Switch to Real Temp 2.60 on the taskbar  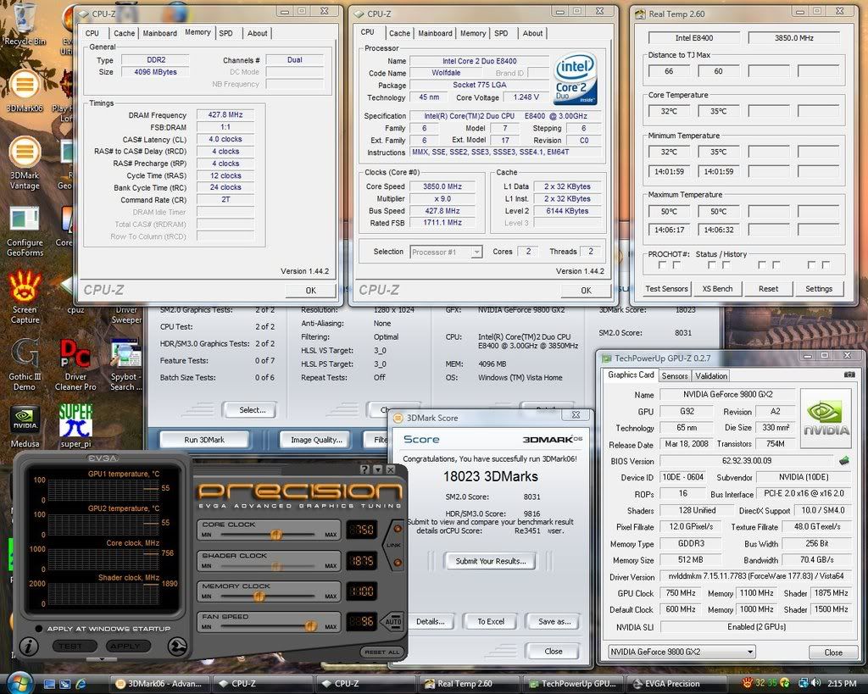tap(470, 684)
